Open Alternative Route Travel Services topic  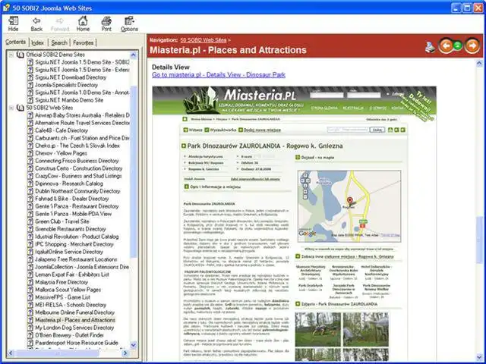(82, 123)
